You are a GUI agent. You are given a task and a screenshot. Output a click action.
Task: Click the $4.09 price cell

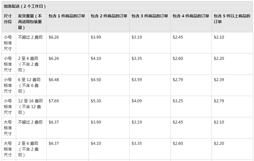[137, 101]
